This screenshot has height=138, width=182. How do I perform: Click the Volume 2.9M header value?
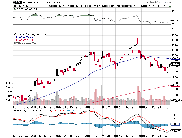131,6
